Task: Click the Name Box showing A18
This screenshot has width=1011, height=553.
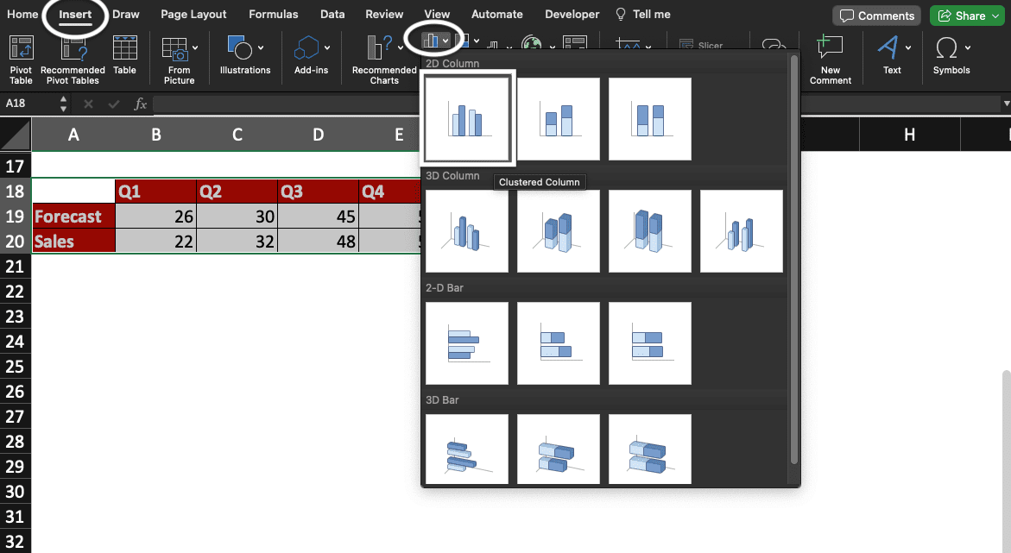Action: tap(28, 104)
